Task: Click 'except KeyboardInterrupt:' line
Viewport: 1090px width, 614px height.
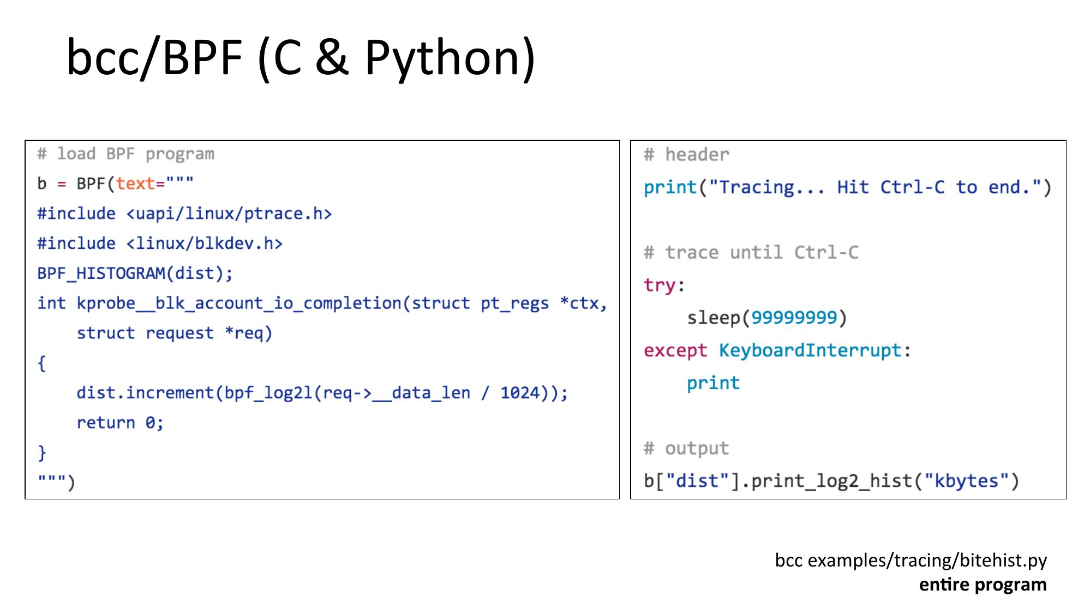Action: tap(777, 350)
